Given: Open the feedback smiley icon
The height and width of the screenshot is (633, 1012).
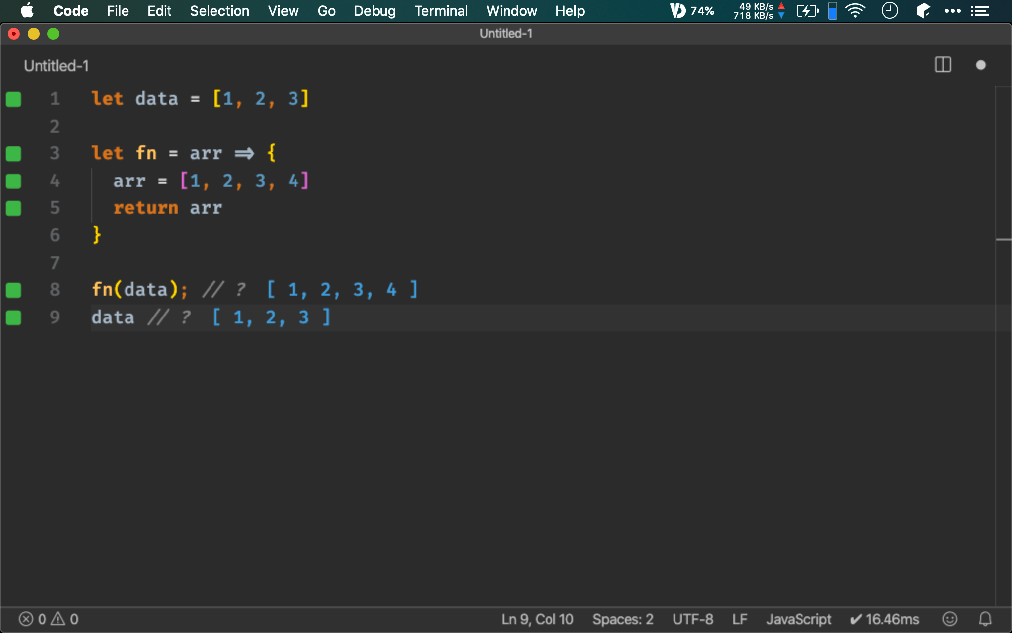Looking at the screenshot, I should (949, 619).
